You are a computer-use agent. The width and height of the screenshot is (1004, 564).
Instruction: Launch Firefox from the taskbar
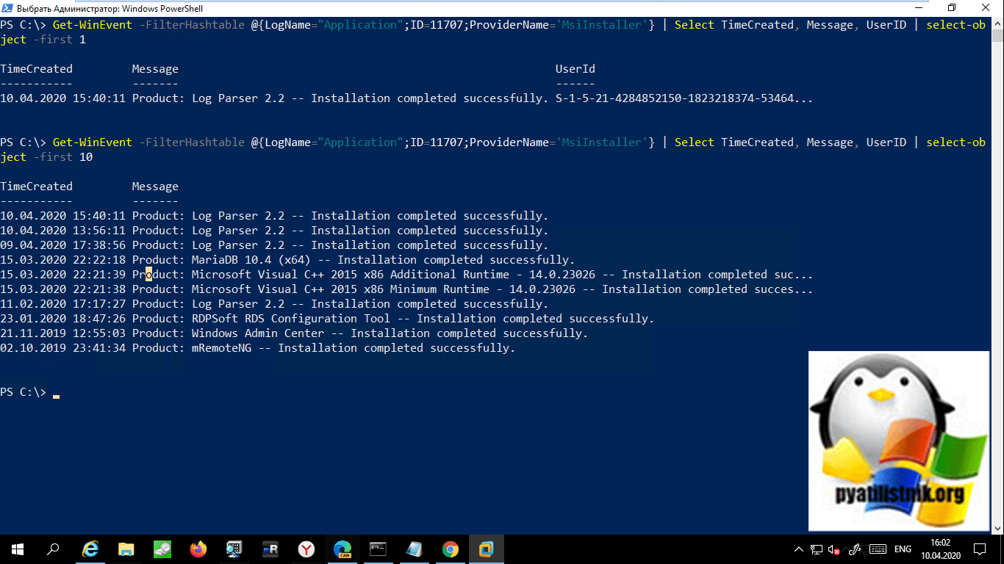pyautogui.click(x=198, y=549)
